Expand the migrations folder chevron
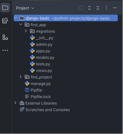Viewport: 123px width, 134px height. coord(26,31)
